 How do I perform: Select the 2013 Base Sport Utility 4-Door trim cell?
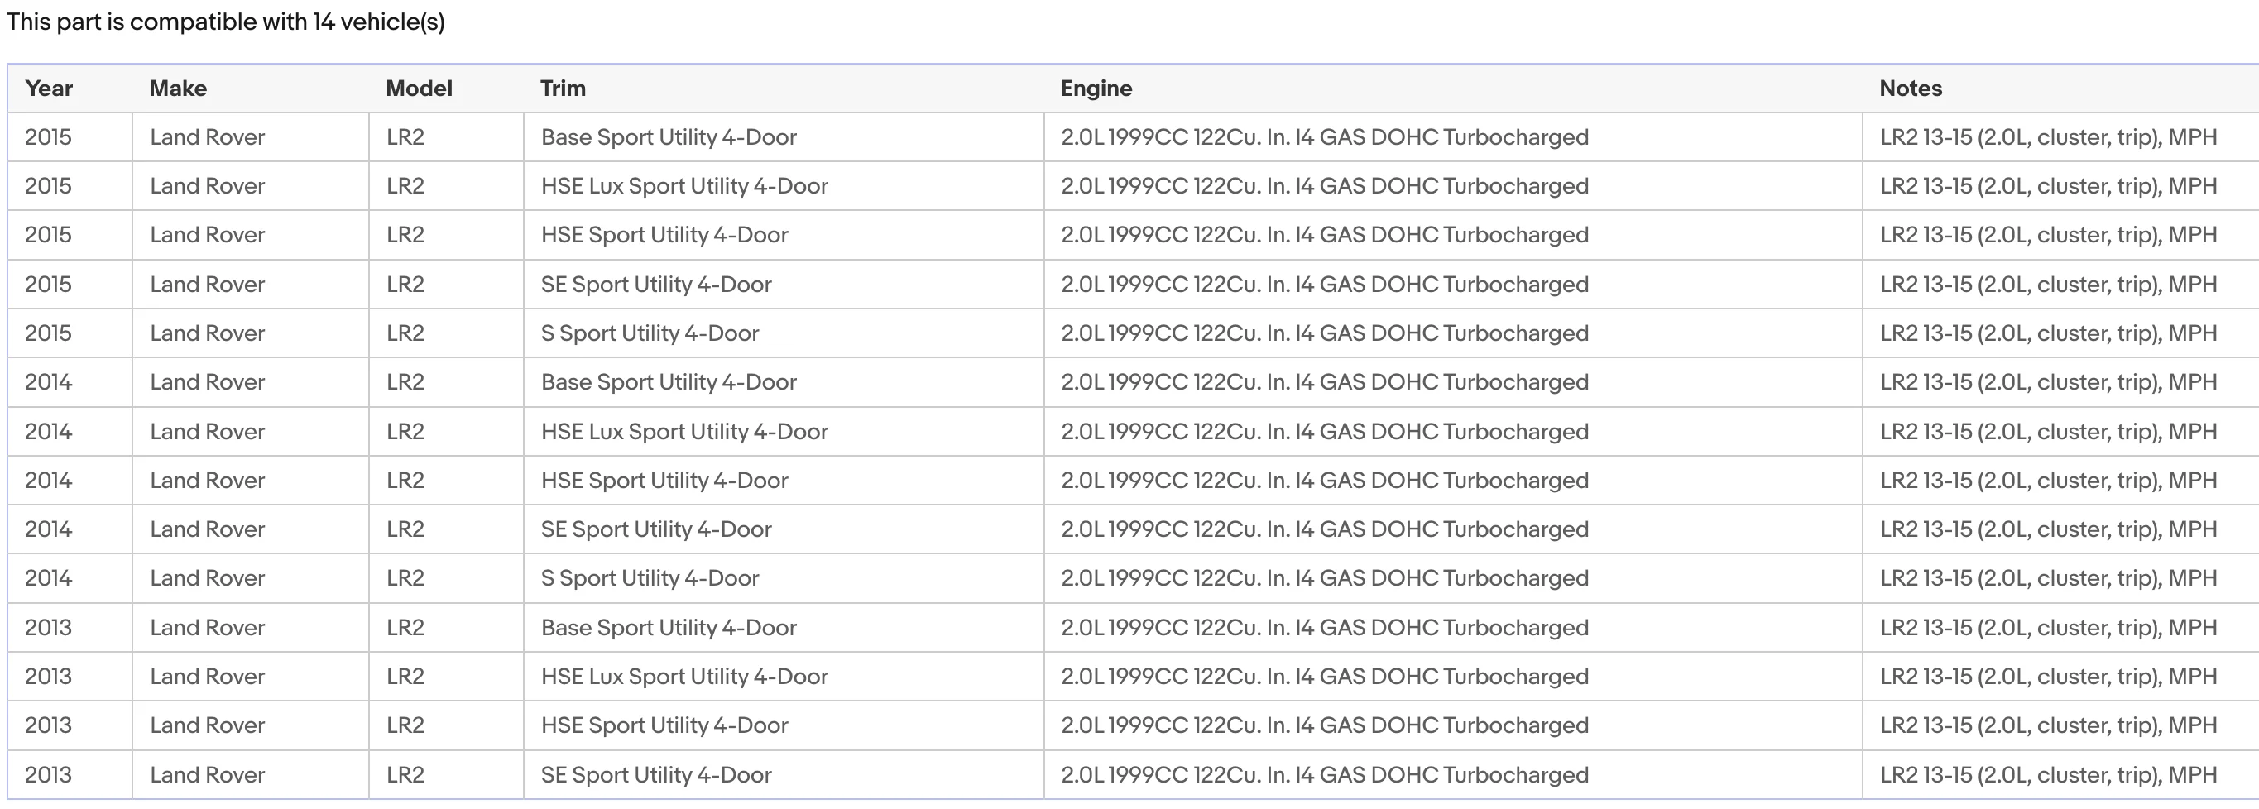(x=784, y=628)
